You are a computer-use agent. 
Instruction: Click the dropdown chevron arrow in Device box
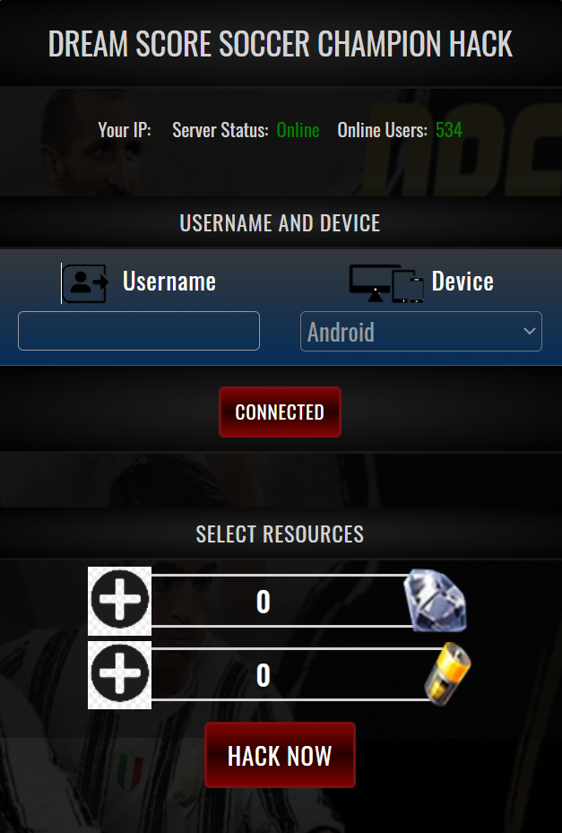pyautogui.click(x=529, y=331)
